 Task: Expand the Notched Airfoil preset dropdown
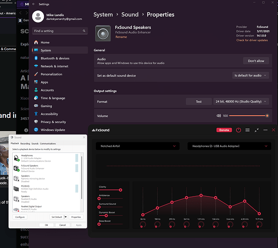pos(138,146)
